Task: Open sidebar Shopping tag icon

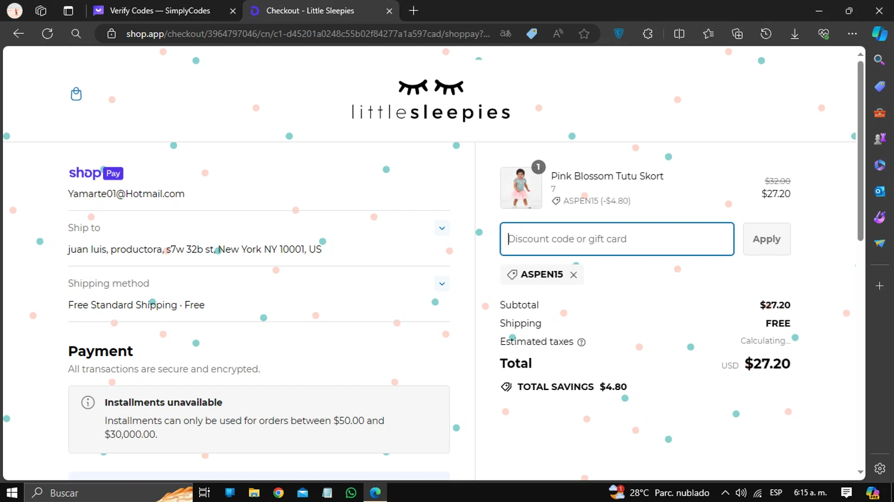Action: tap(880, 86)
